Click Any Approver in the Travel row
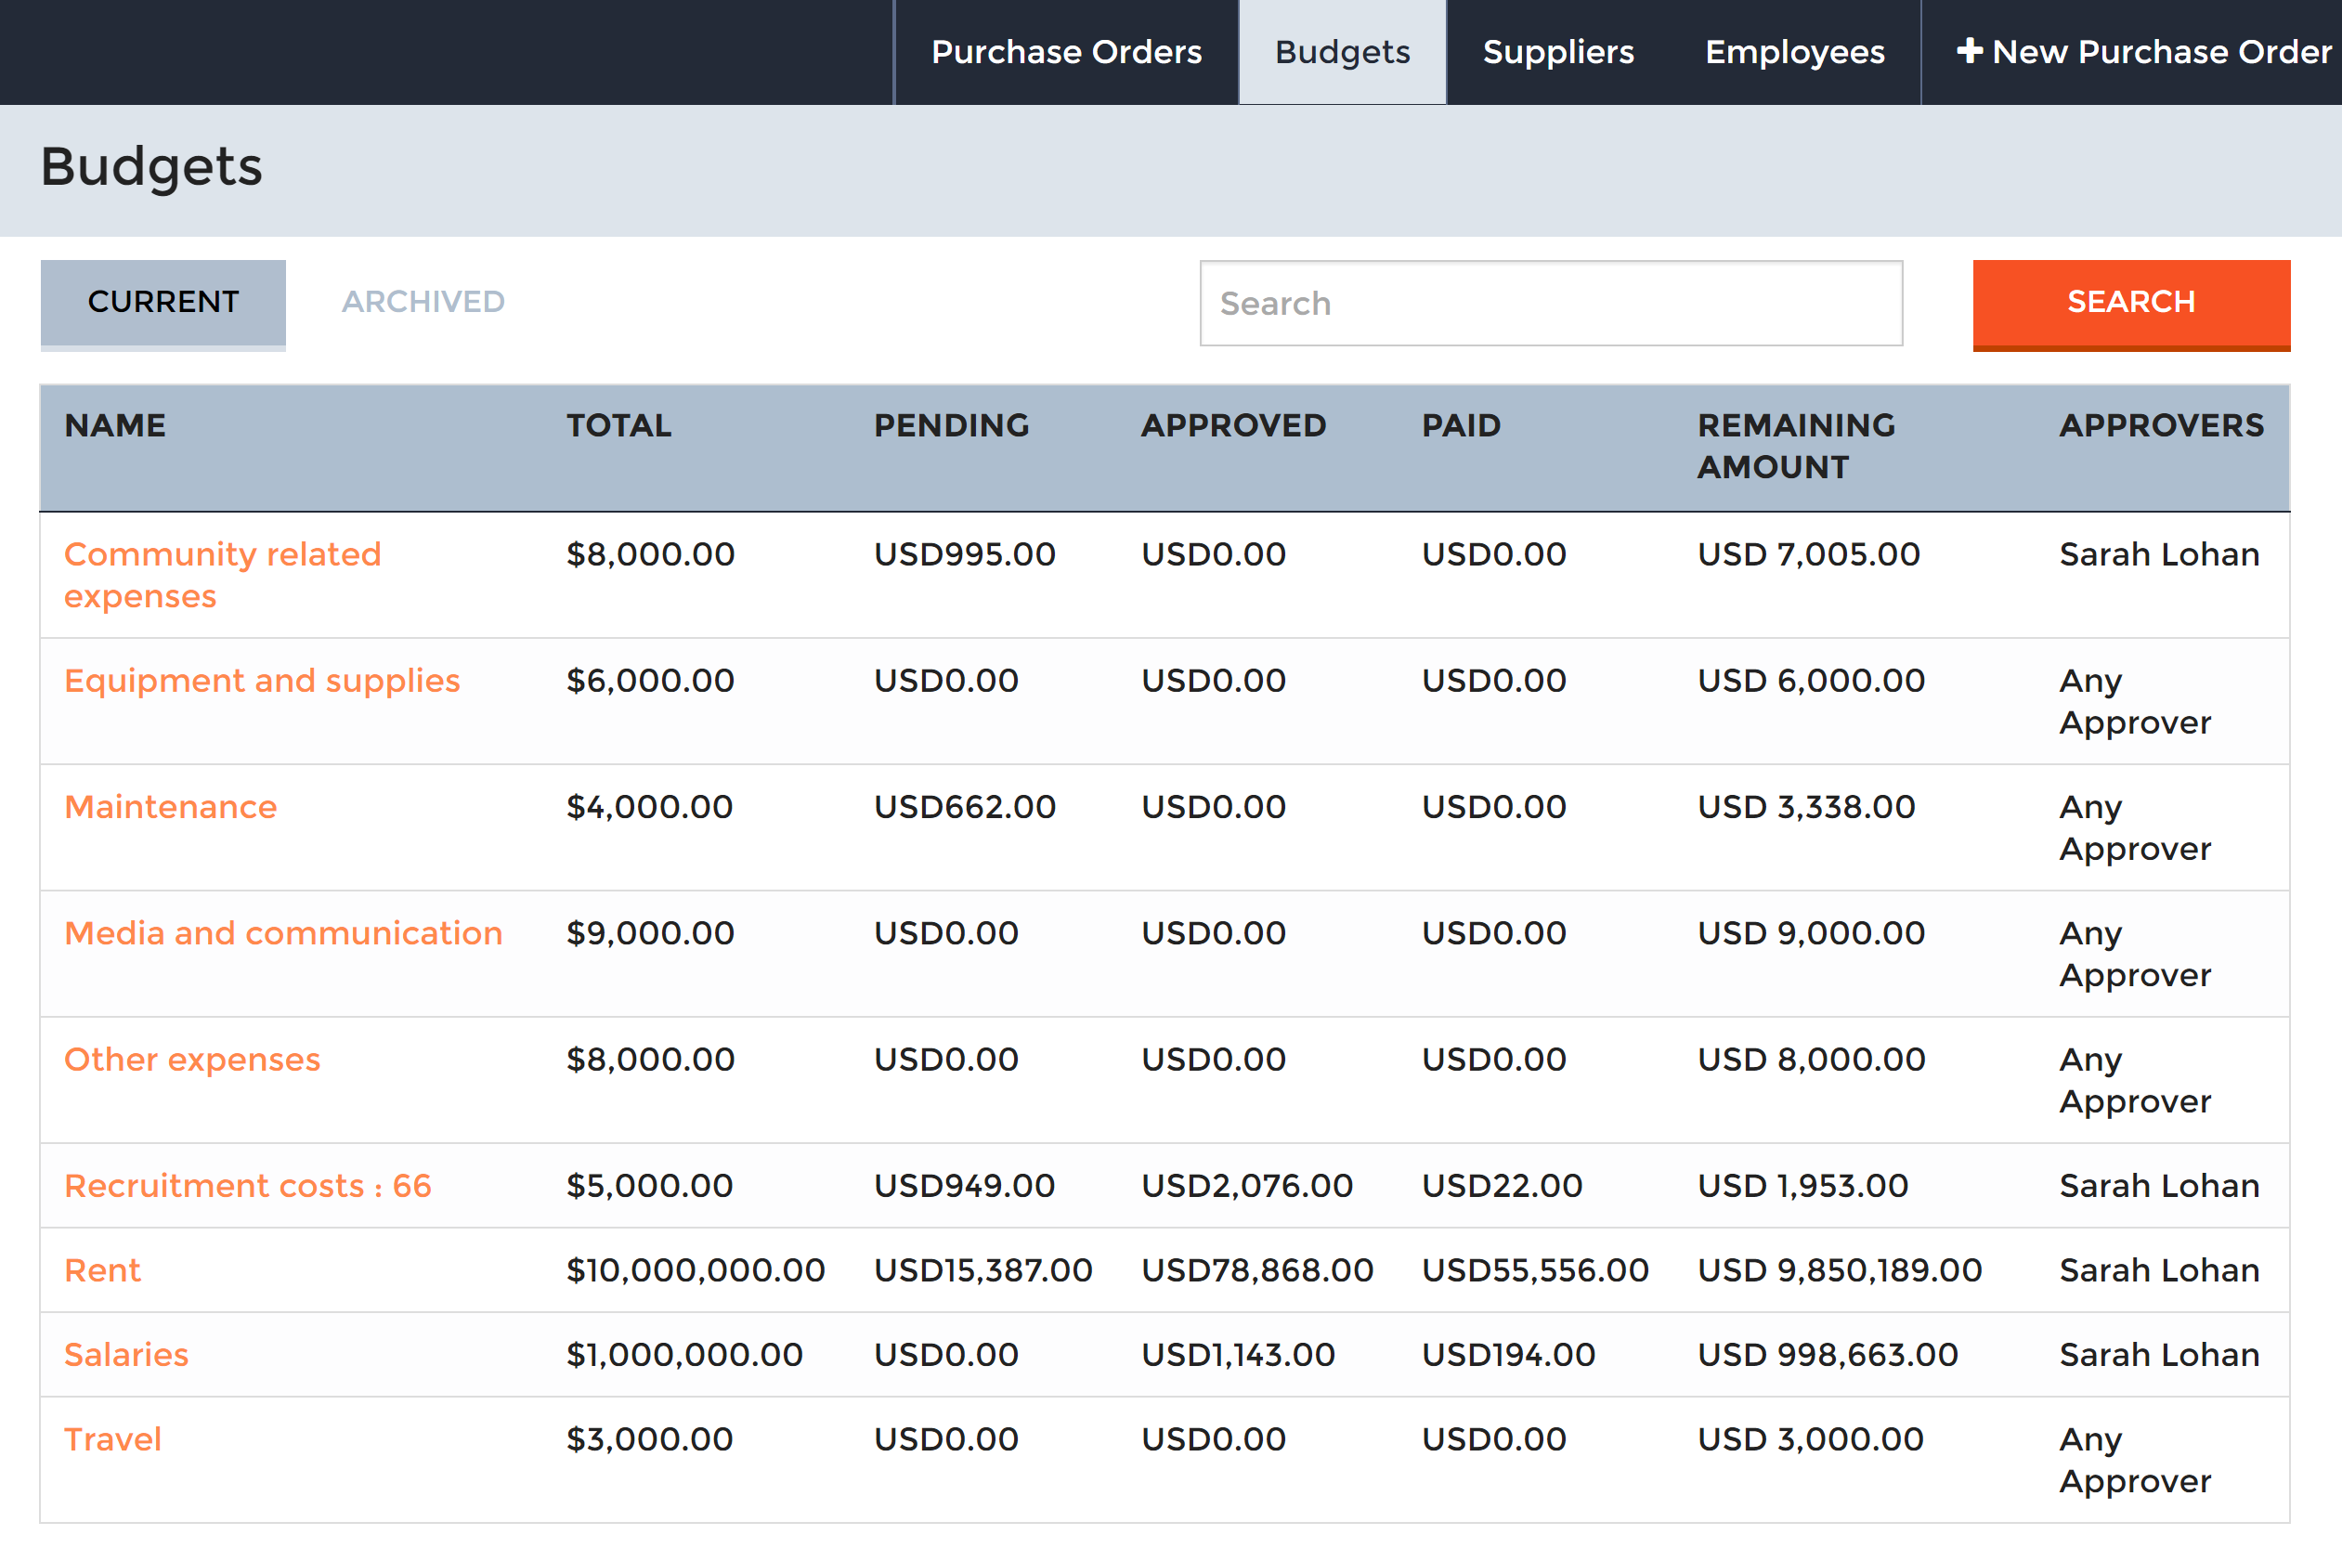This screenshot has width=2342, height=1548. (x=2135, y=1459)
